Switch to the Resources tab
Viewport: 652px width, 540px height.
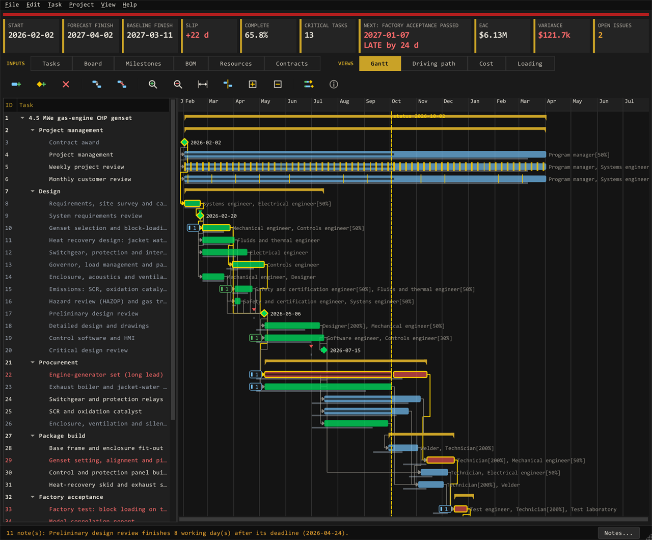tap(236, 64)
